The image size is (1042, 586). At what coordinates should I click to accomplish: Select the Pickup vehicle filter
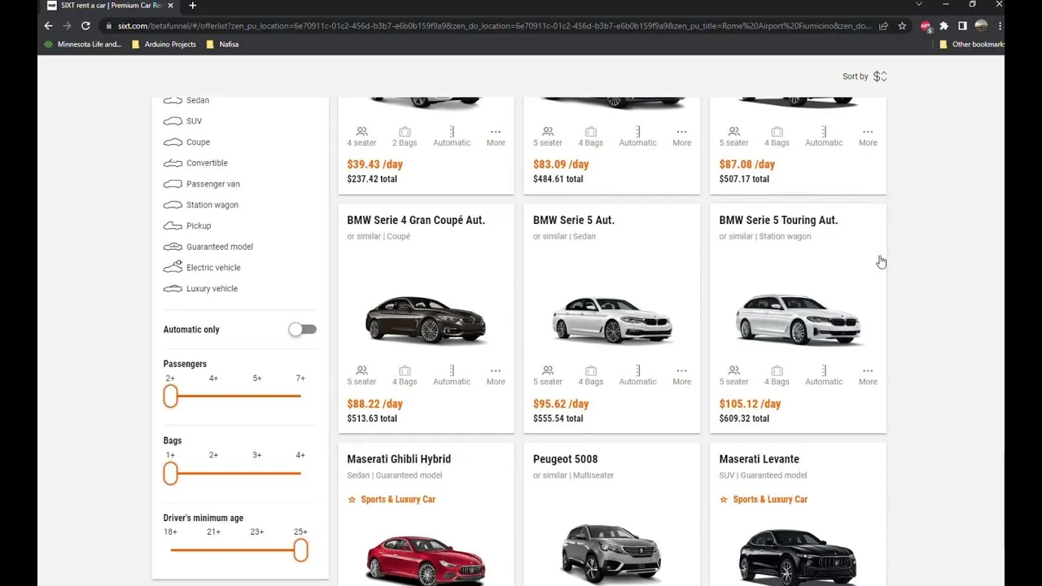point(187,225)
